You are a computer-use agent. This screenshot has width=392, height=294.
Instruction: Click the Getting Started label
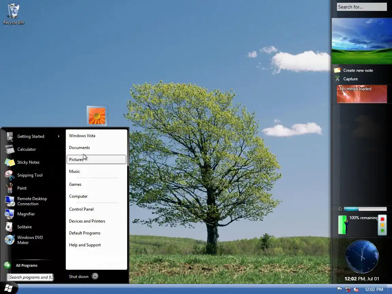(x=31, y=136)
